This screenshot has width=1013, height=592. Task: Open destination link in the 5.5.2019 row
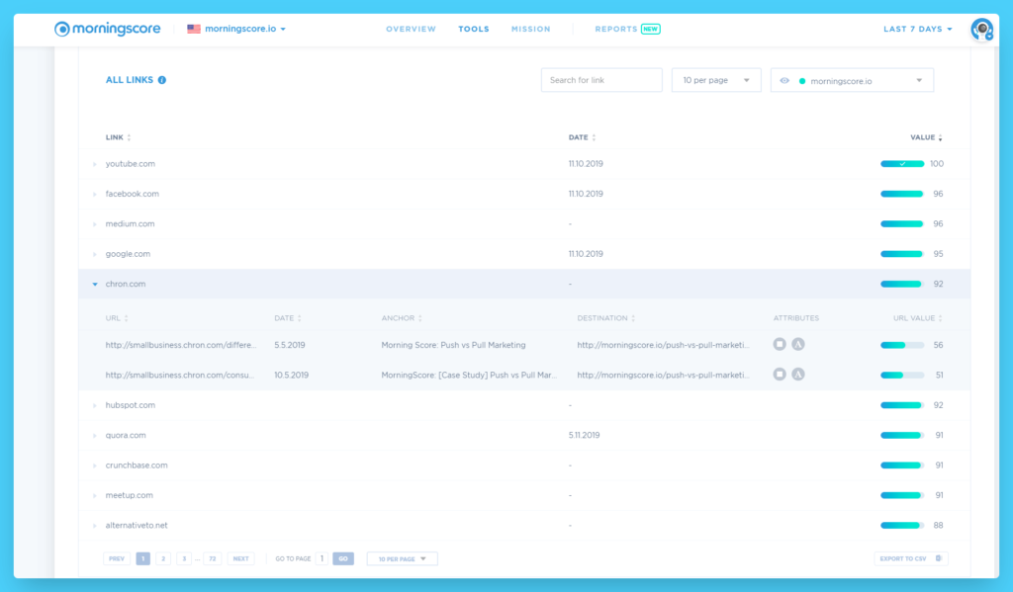tap(663, 345)
